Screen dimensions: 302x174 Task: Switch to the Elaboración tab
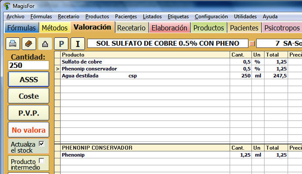tap(169, 28)
